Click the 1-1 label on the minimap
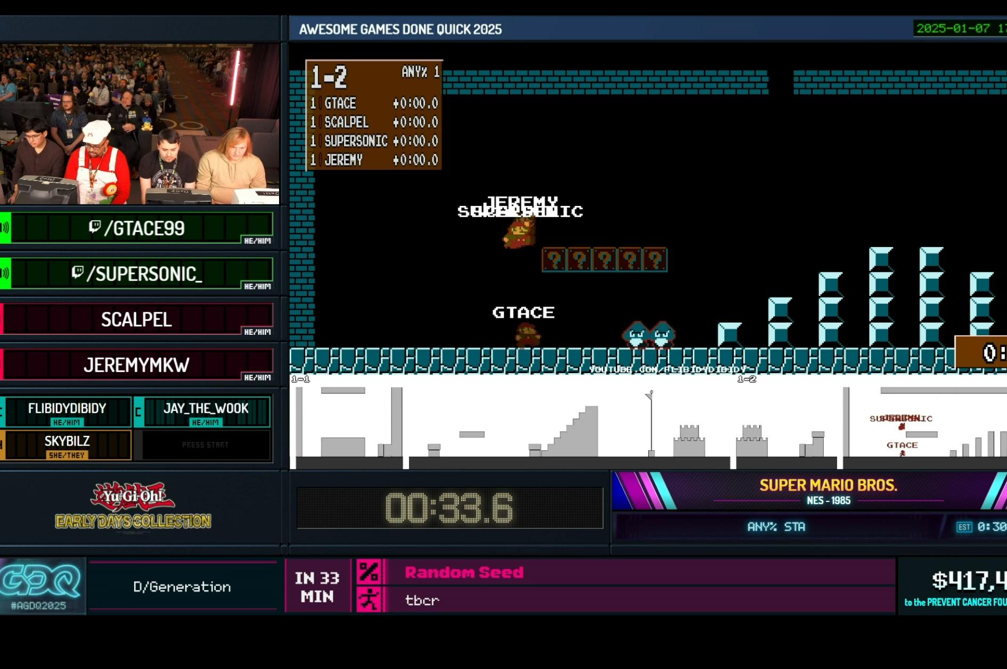Screen dimensions: 1007x669 pyautogui.click(x=300, y=379)
